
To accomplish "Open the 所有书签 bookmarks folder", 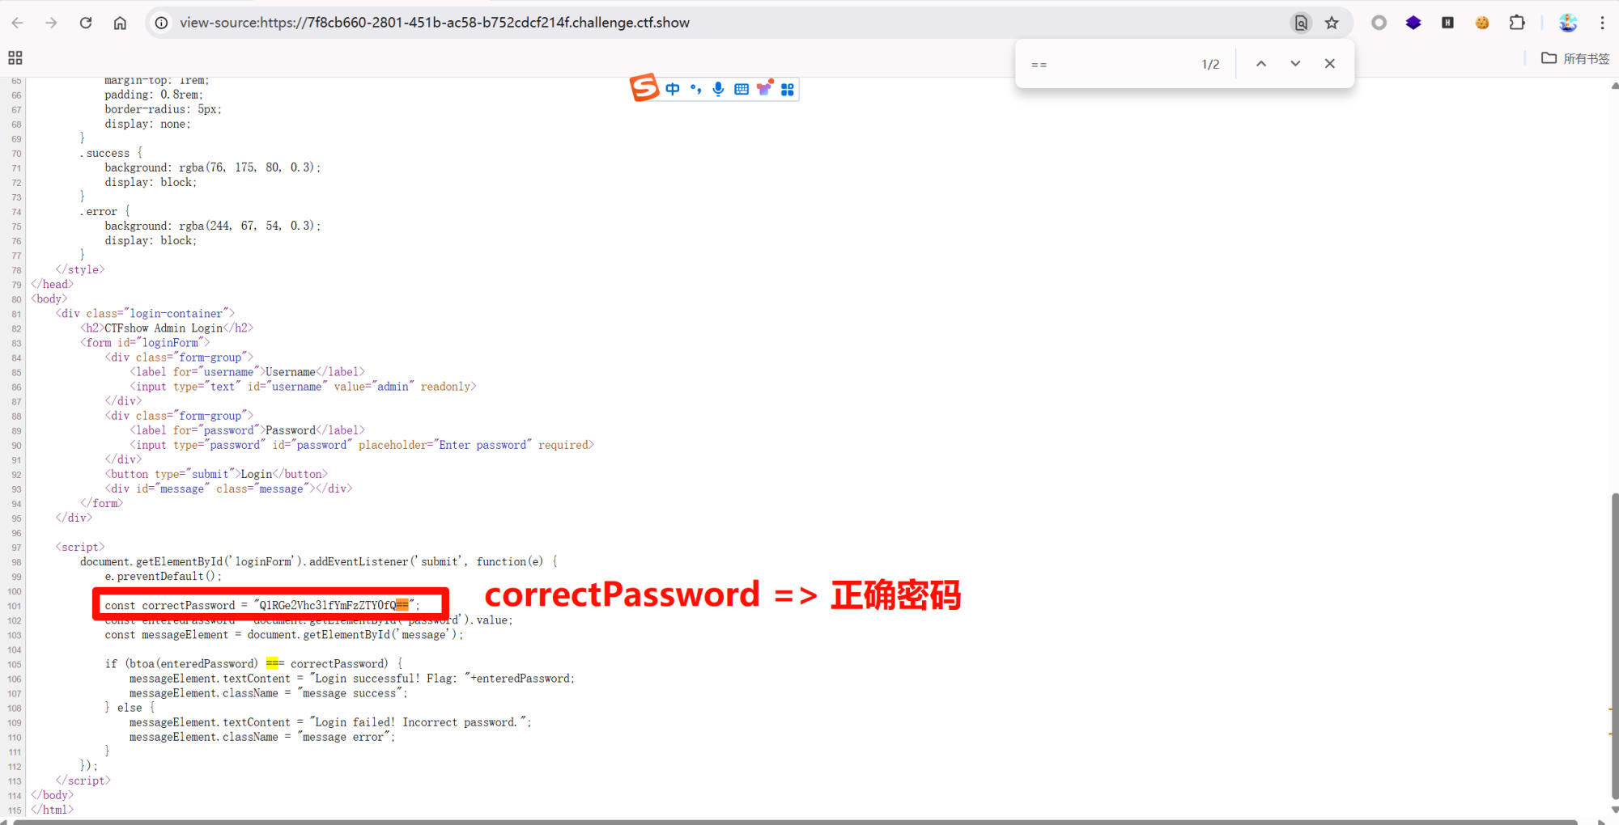I will [1575, 58].
